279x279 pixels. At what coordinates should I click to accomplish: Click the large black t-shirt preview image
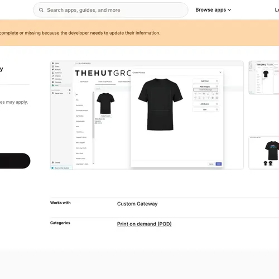click(x=161, y=104)
